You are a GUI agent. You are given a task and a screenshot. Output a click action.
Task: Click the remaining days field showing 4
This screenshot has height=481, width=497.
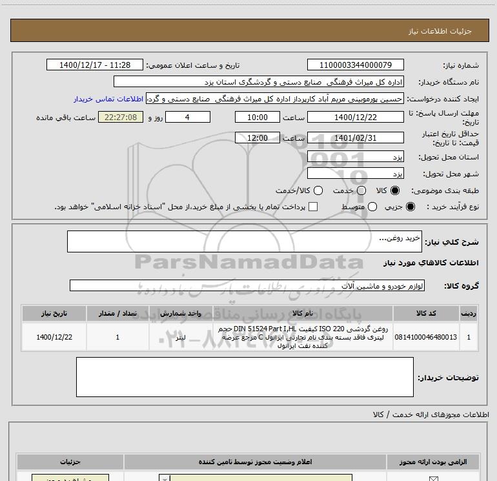tap(188, 118)
